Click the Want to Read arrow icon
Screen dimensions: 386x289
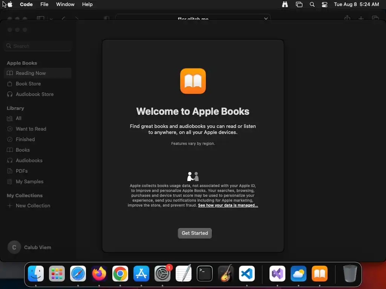(x=9, y=129)
